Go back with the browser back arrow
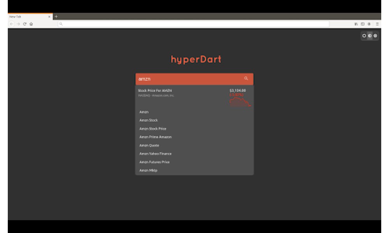 pyautogui.click(x=11, y=24)
